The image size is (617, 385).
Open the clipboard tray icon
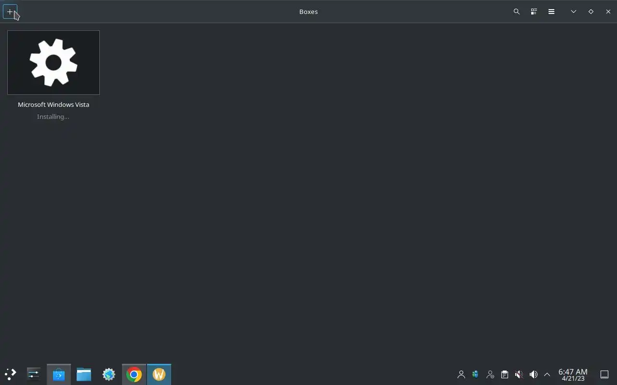point(505,374)
